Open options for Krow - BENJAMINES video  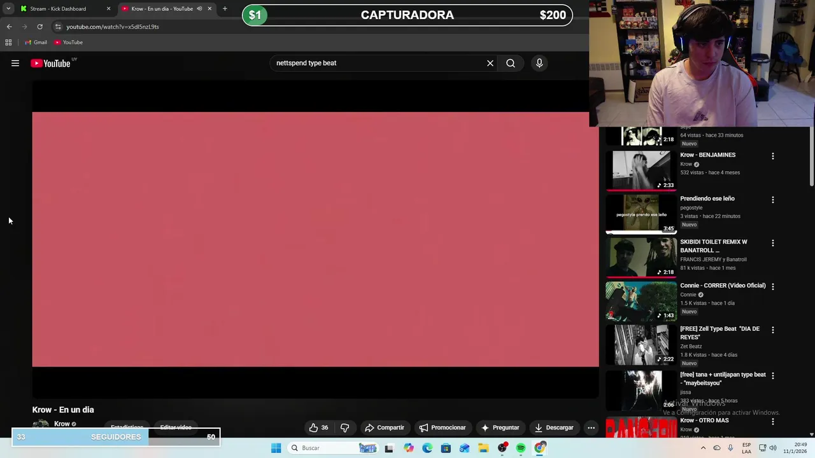(x=773, y=156)
